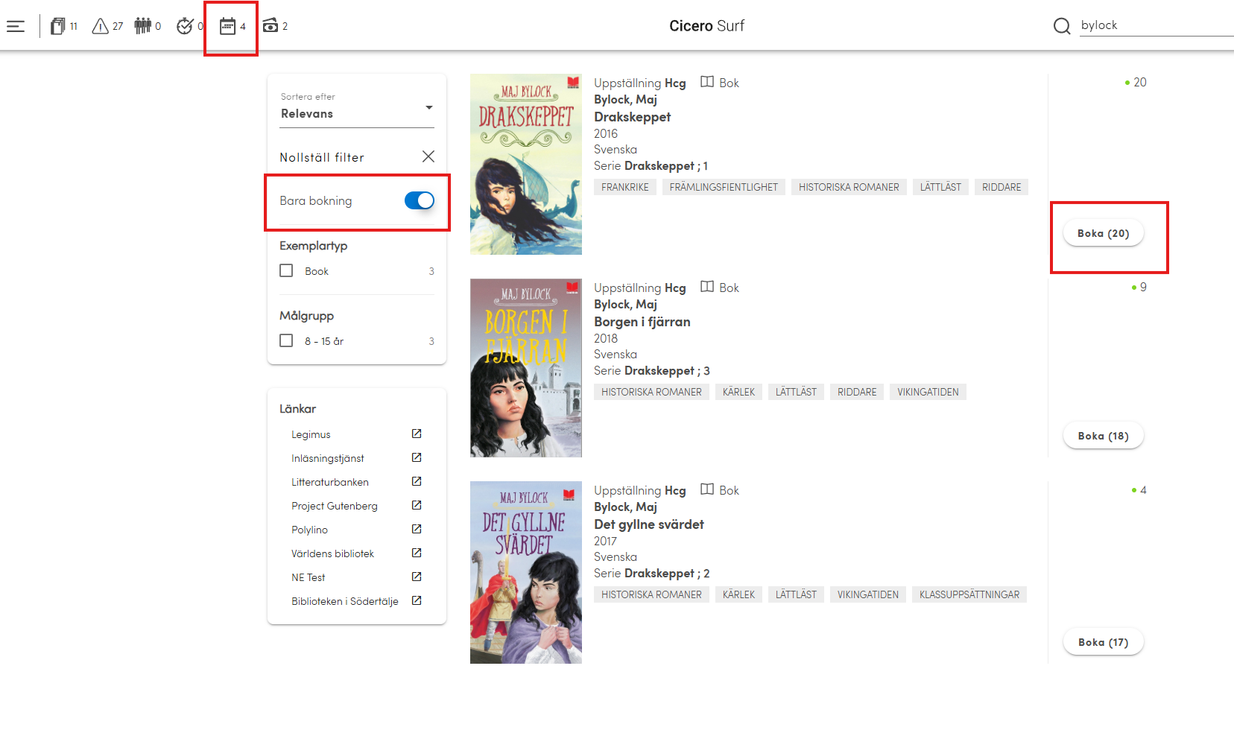Viewport: 1234px width, 733px height.
Task: Open the Världens bibliotek link
Action: coord(332,553)
